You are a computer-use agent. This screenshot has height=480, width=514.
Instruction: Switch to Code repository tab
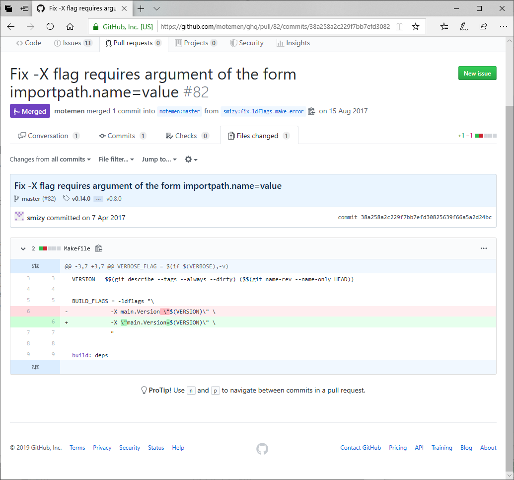[x=28, y=43]
